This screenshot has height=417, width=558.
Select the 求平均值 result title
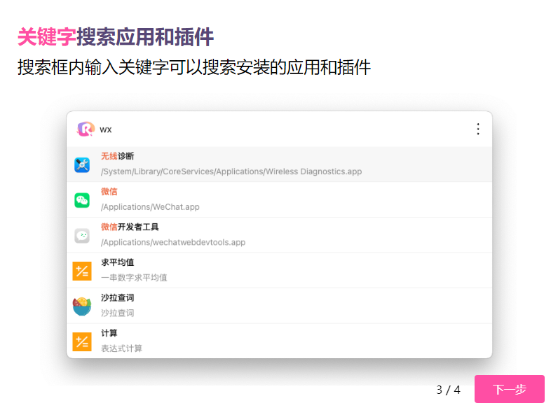coord(118,262)
